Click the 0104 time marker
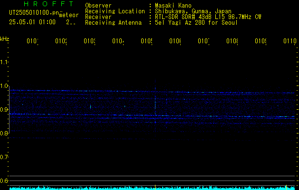This screenshot has height=190, width=299. 118,41
